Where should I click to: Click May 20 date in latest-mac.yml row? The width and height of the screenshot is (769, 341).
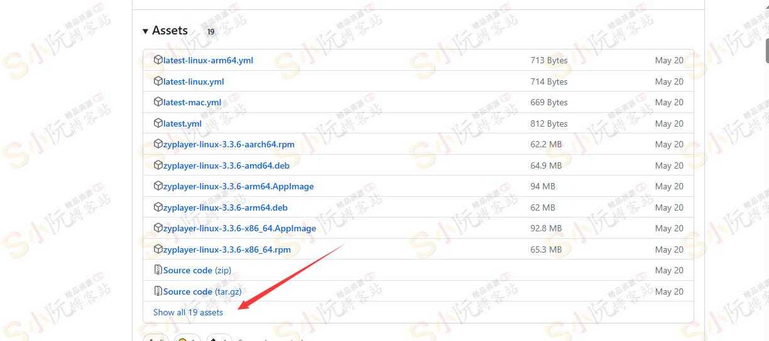pyautogui.click(x=669, y=102)
